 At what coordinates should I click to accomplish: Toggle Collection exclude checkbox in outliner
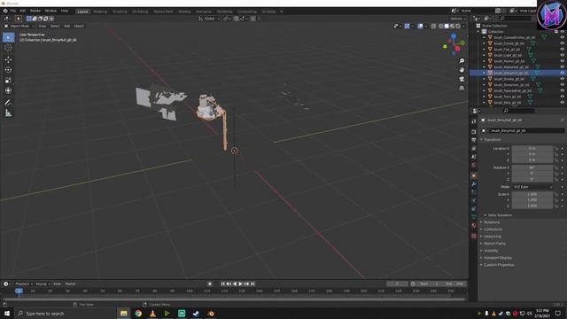(x=556, y=32)
